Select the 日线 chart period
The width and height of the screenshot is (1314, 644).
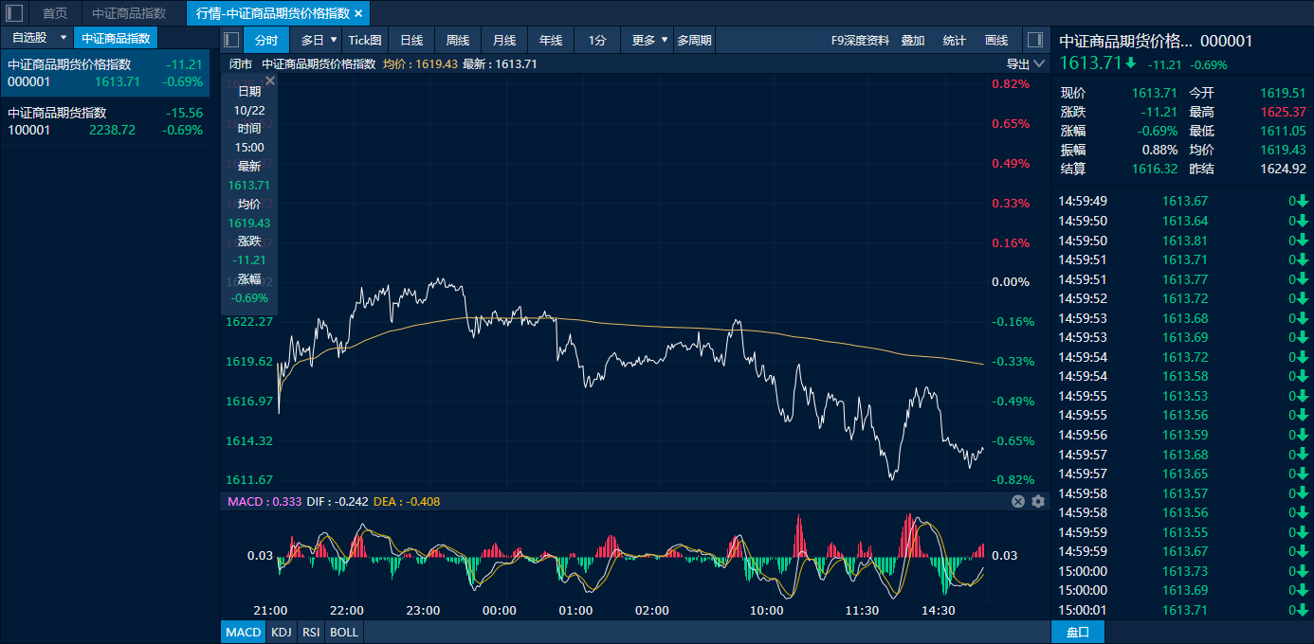(411, 40)
